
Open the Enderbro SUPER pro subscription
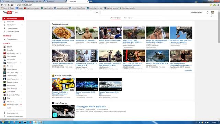[13, 95]
